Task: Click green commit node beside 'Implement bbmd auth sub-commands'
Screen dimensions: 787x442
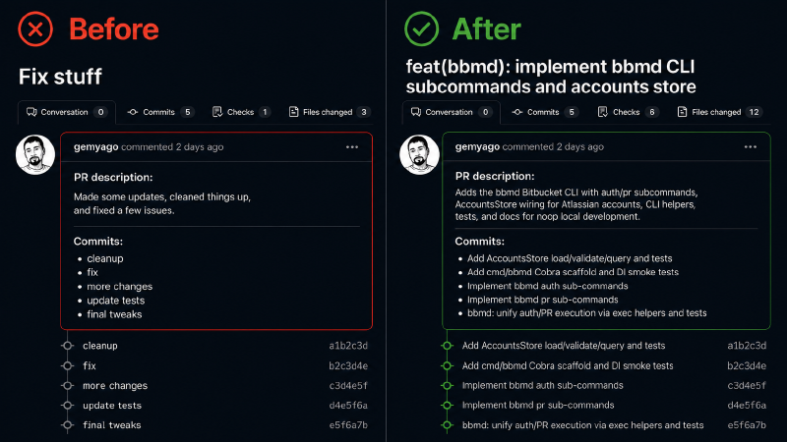Action: click(447, 385)
